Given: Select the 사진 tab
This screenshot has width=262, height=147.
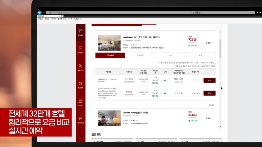Looking at the screenshot, I should pos(170,55).
